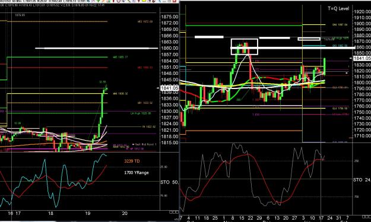Viewport: 371px width, 222px height.
Task: Click 1890.00 on the right chart price axis
Action: pyautogui.click(x=362, y=29)
